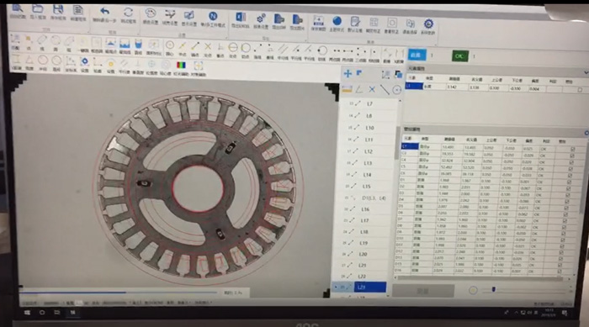This screenshot has height=327, width=589.
Task: Click the blue circled N mode icon
Action: [x=213, y=16]
